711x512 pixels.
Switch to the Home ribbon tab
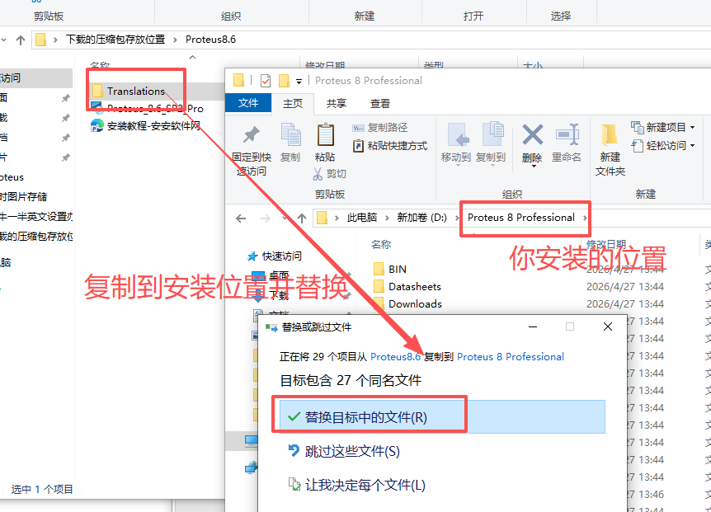[x=293, y=103]
